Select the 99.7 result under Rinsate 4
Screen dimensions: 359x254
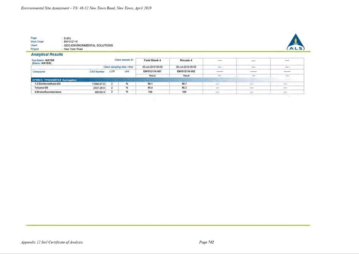pos(184,84)
